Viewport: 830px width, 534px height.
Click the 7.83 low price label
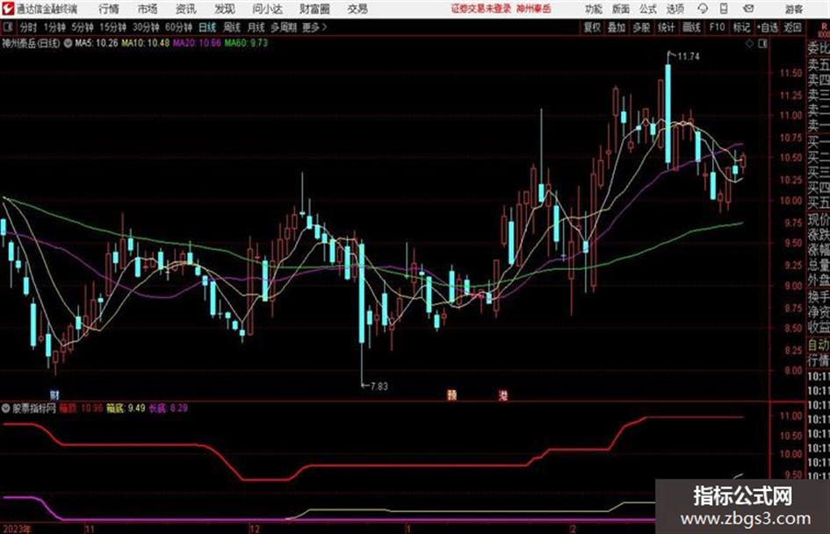coord(379,387)
